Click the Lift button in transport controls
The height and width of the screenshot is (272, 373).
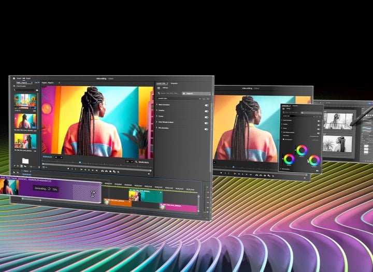click(102, 171)
